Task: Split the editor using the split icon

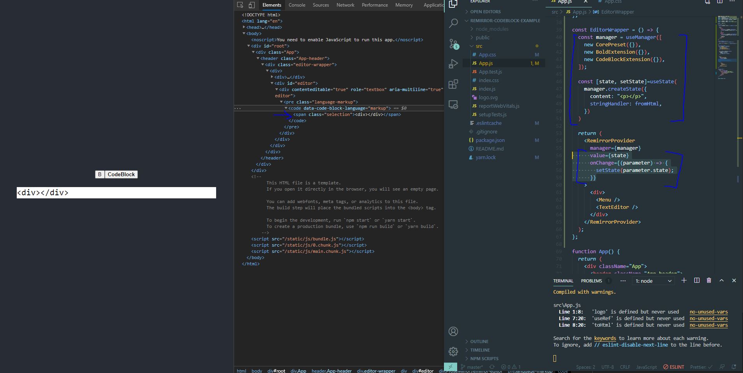Action: 719,2
